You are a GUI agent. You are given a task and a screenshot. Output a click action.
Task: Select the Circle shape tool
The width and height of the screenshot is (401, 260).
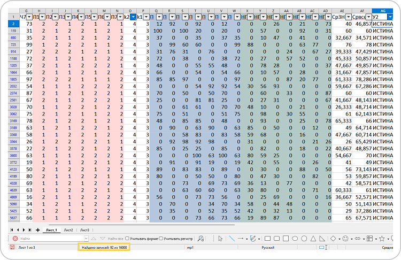(x=304, y=239)
